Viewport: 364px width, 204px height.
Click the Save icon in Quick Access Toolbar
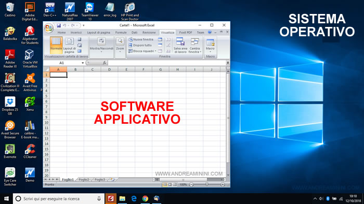pyautogui.click(x=58, y=25)
